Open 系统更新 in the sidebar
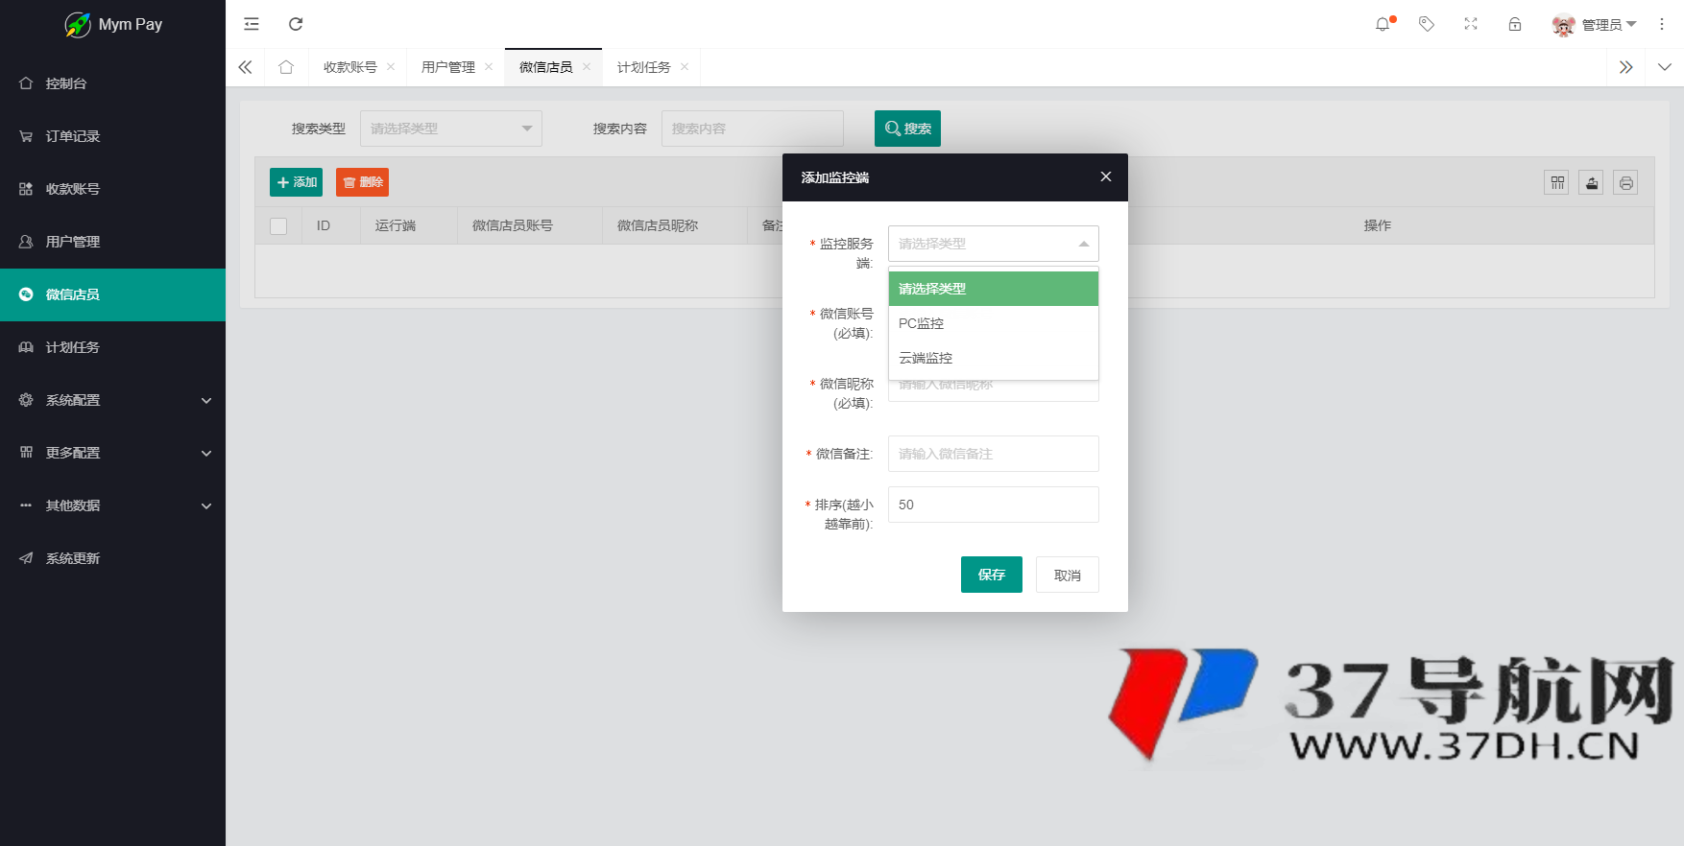Screen dimensions: 1684x846 pyautogui.click(x=112, y=558)
